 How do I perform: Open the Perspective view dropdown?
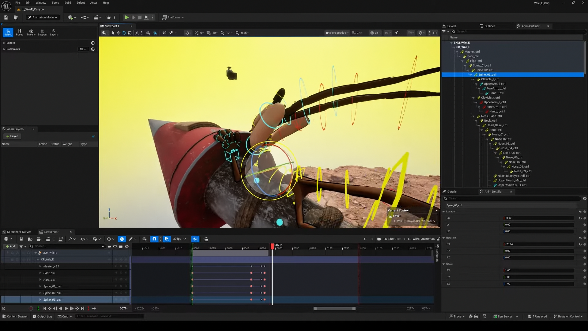click(337, 33)
